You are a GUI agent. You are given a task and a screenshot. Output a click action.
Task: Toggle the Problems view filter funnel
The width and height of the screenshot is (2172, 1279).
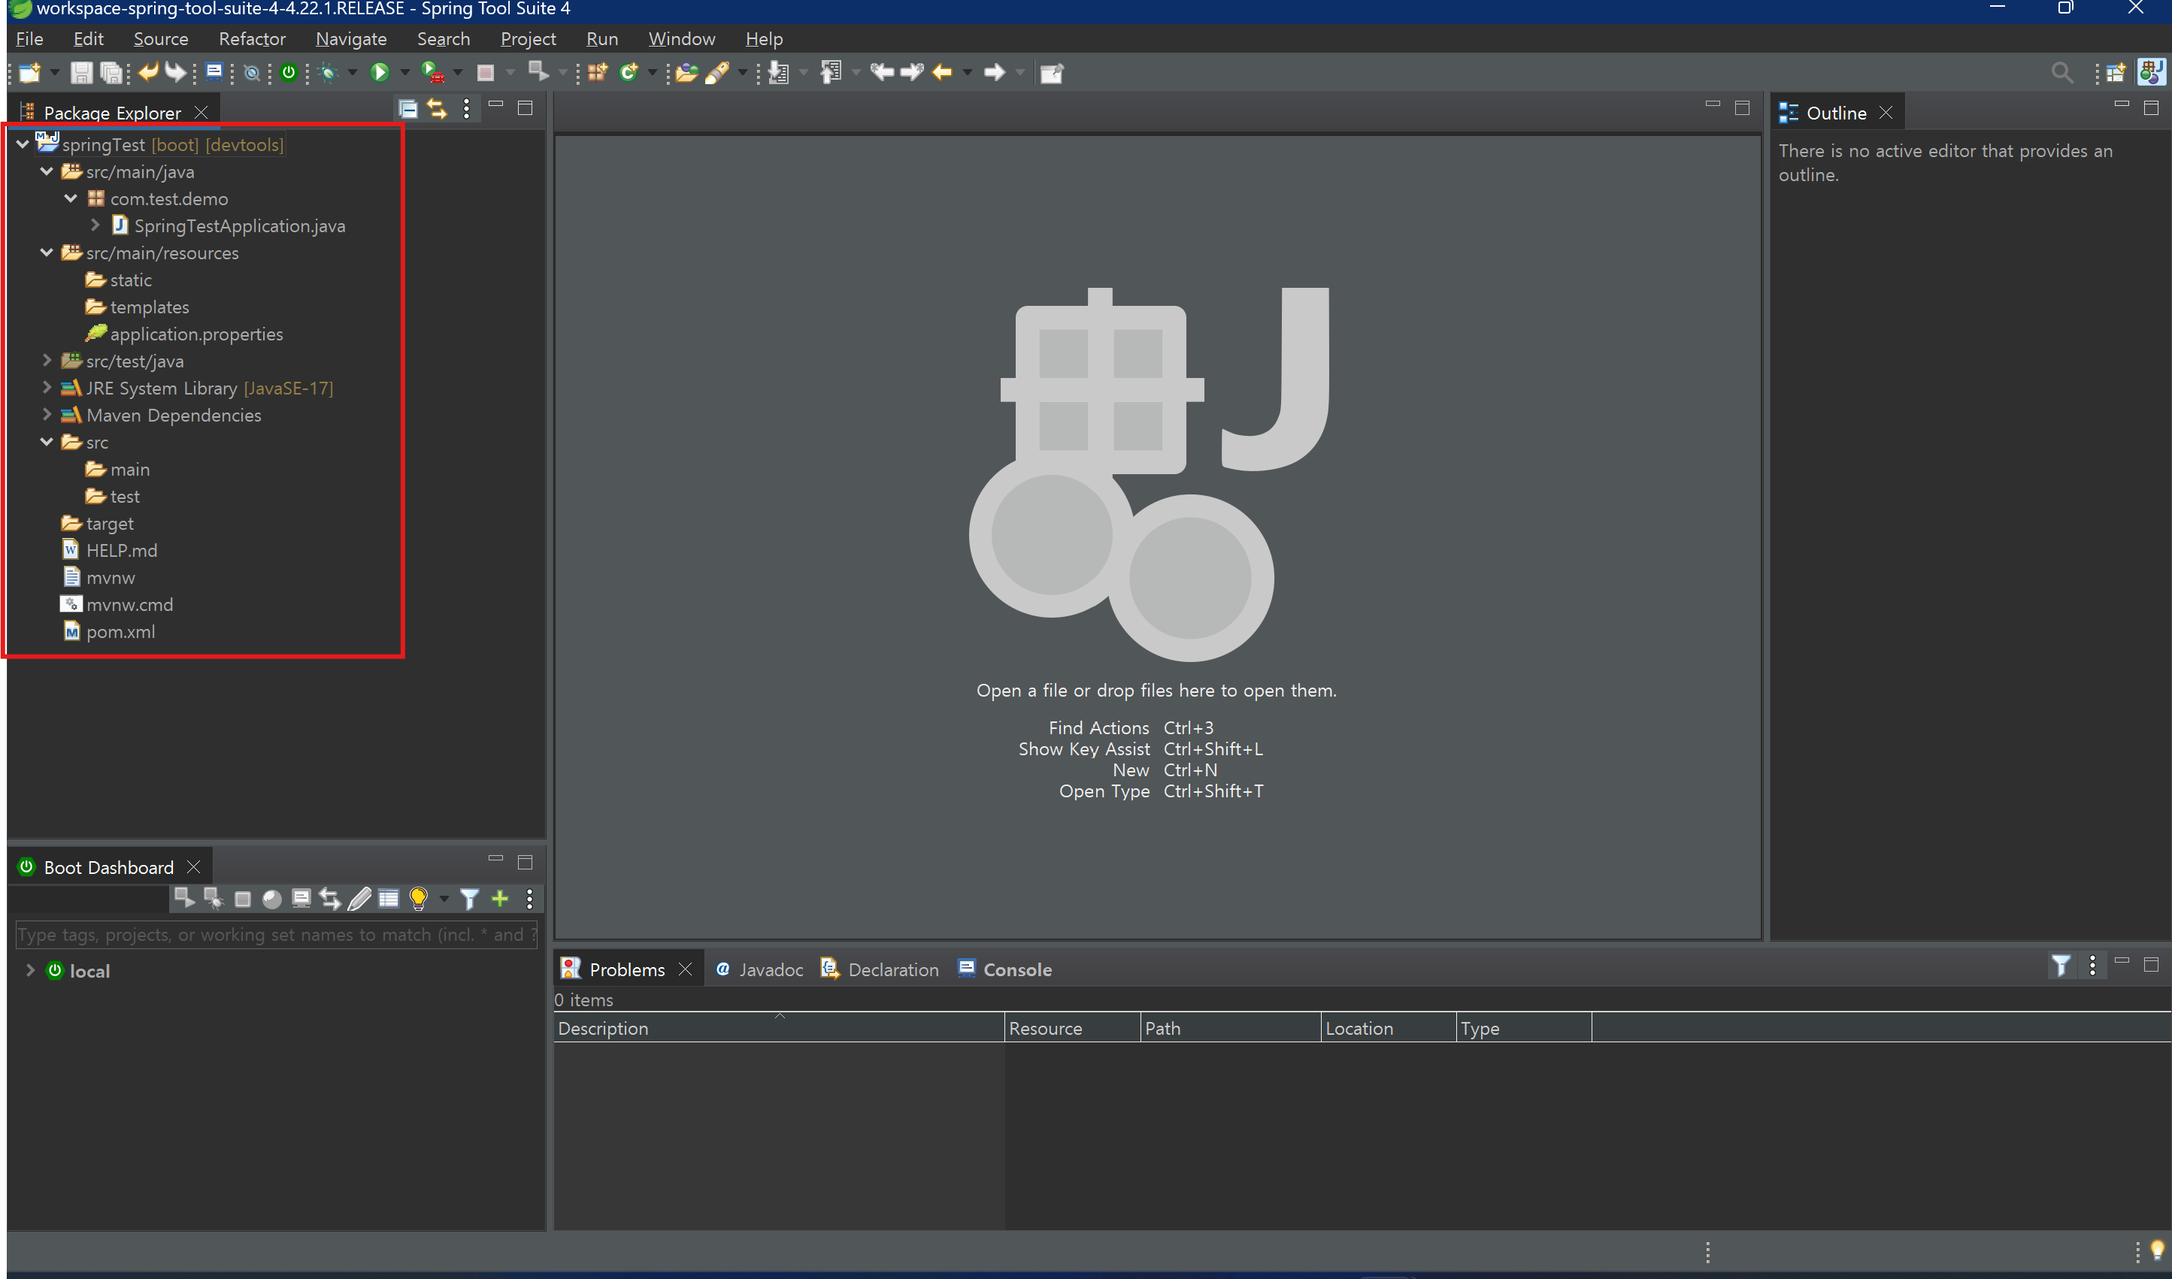coord(2061,966)
